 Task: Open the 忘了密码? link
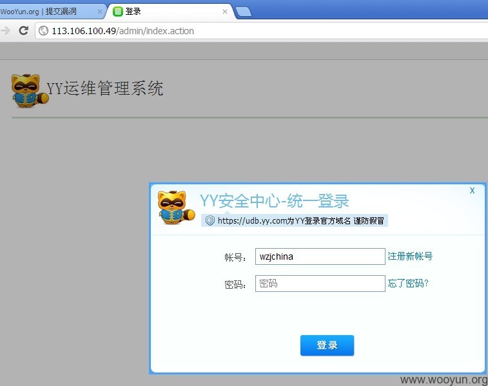[408, 283]
